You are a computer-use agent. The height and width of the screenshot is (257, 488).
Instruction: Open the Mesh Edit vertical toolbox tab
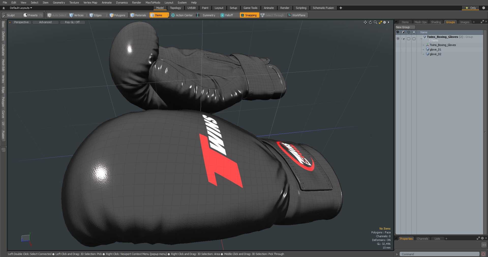3,66
